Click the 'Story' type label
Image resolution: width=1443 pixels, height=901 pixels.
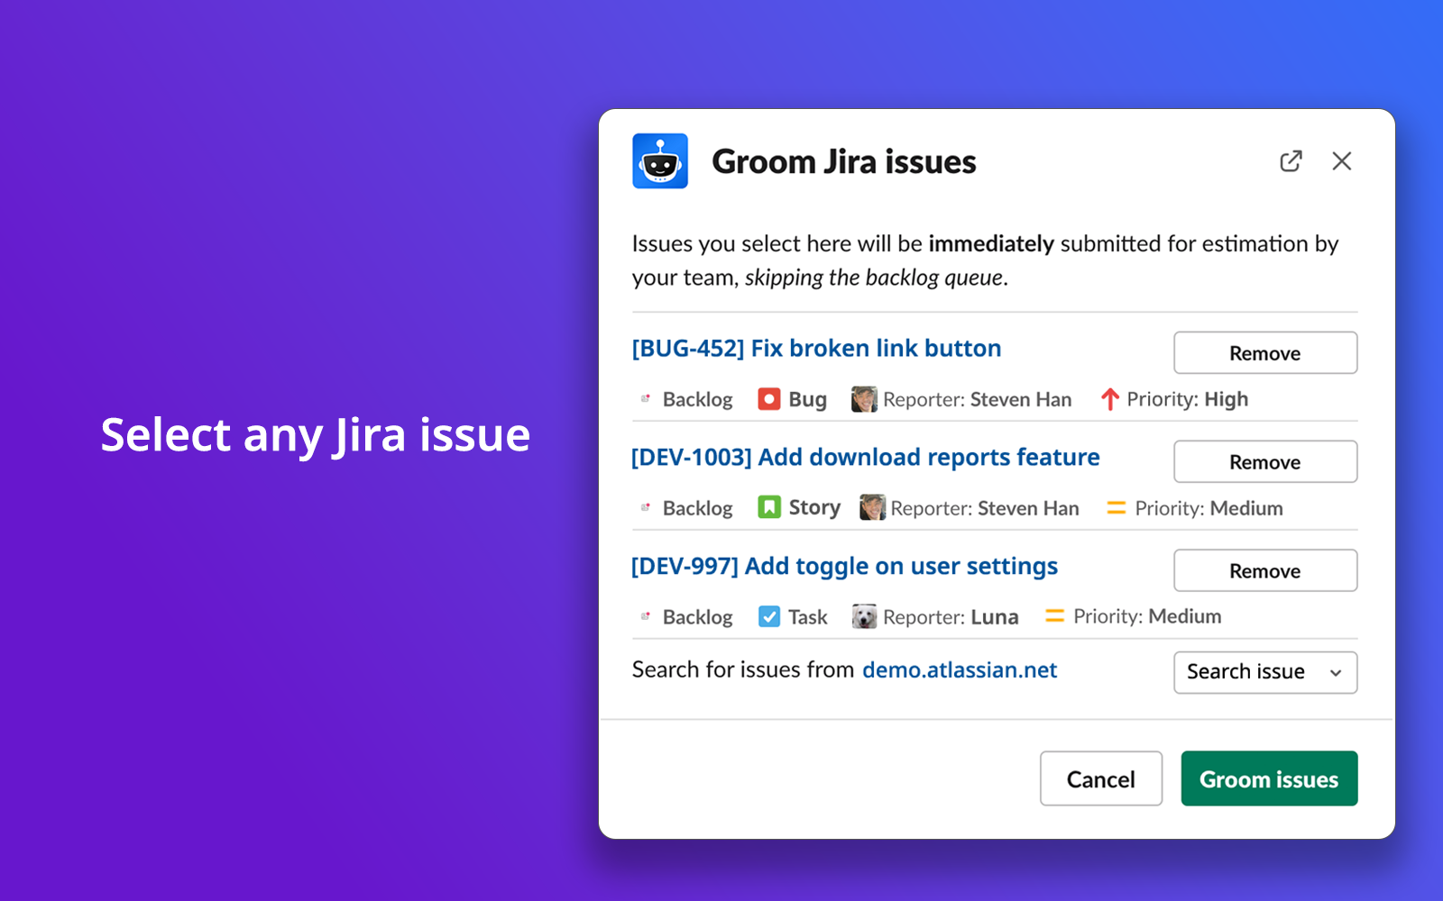click(x=814, y=508)
